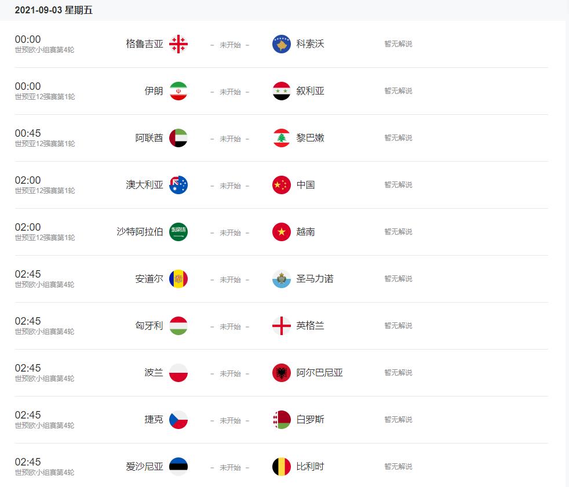Click the 未开始 status of Australia match
Viewport: 569px width, 487px height.
point(229,185)
